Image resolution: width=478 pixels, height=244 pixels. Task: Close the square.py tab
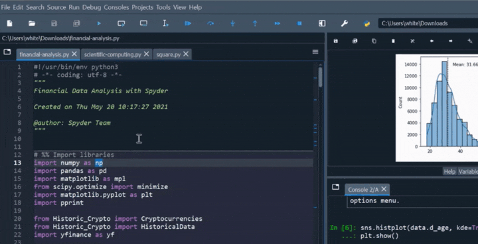[x=186, y=54]
